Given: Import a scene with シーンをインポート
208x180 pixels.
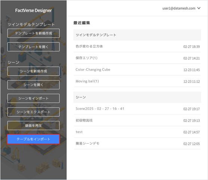Looking at the screenshot, I should tap(33, 98).
